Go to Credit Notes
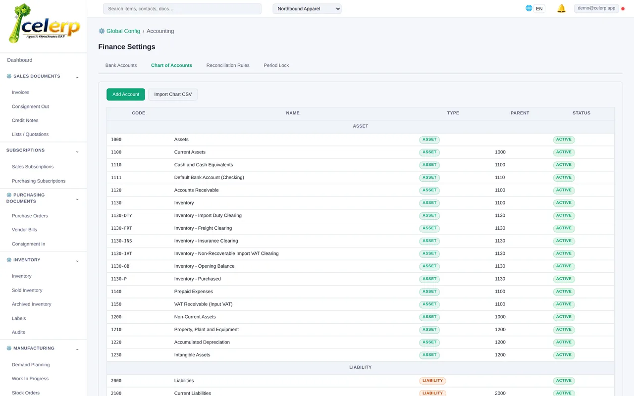 click(x=25, y=120)
